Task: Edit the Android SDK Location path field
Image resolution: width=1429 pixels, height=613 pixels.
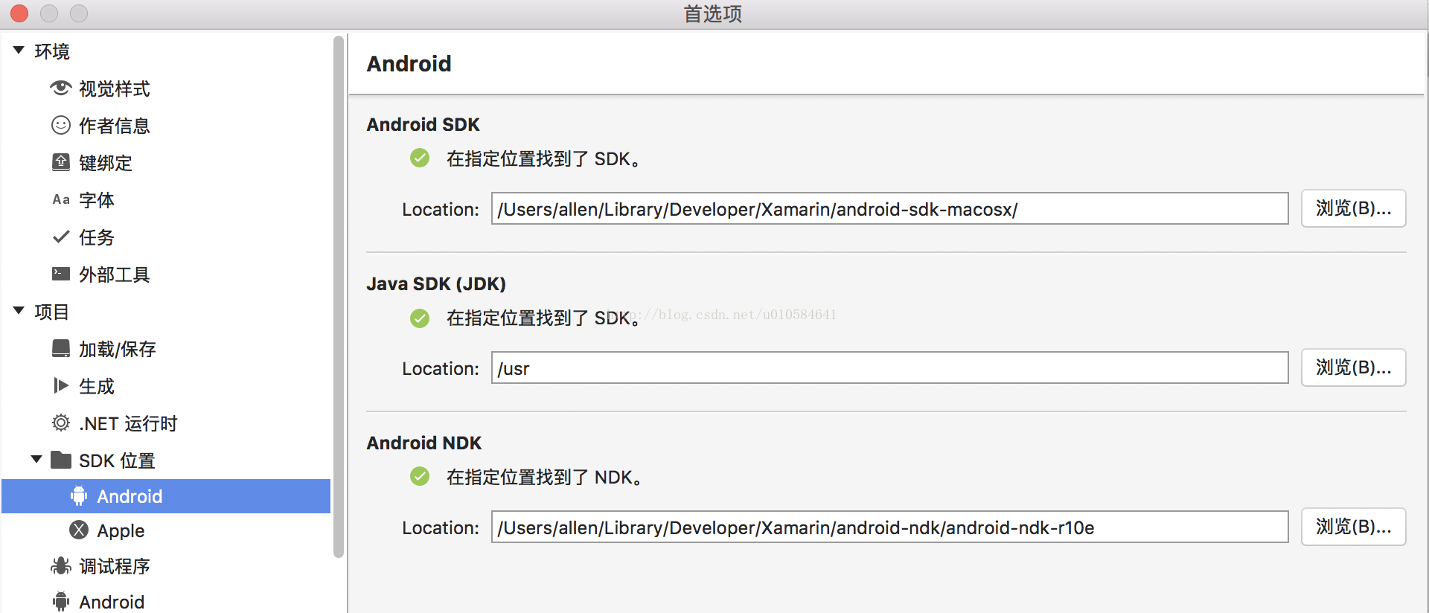Action: [889, 208]
